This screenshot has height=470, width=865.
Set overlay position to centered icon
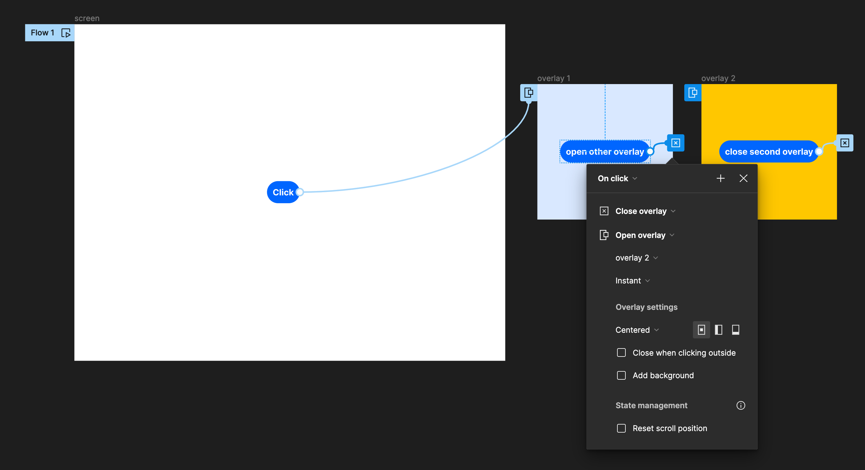tap(702, 330)
